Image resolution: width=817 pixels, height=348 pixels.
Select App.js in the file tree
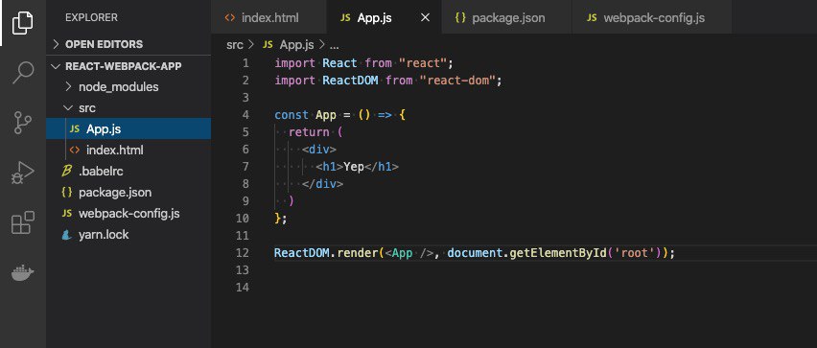(x=128, y=128)
